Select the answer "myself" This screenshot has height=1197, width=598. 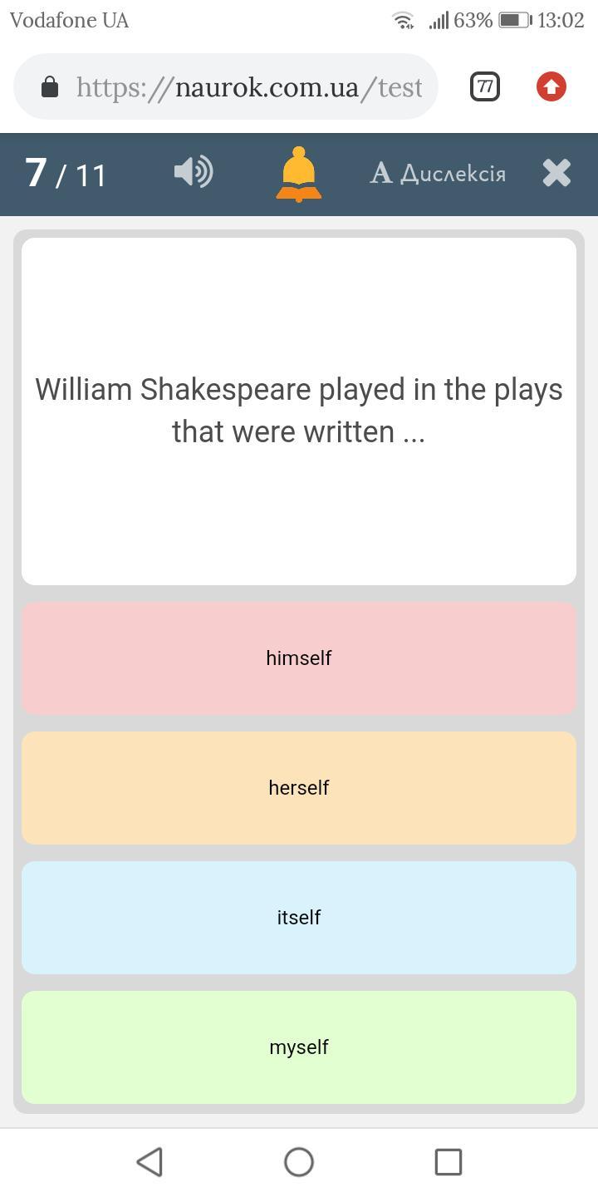pos(299,1047)
